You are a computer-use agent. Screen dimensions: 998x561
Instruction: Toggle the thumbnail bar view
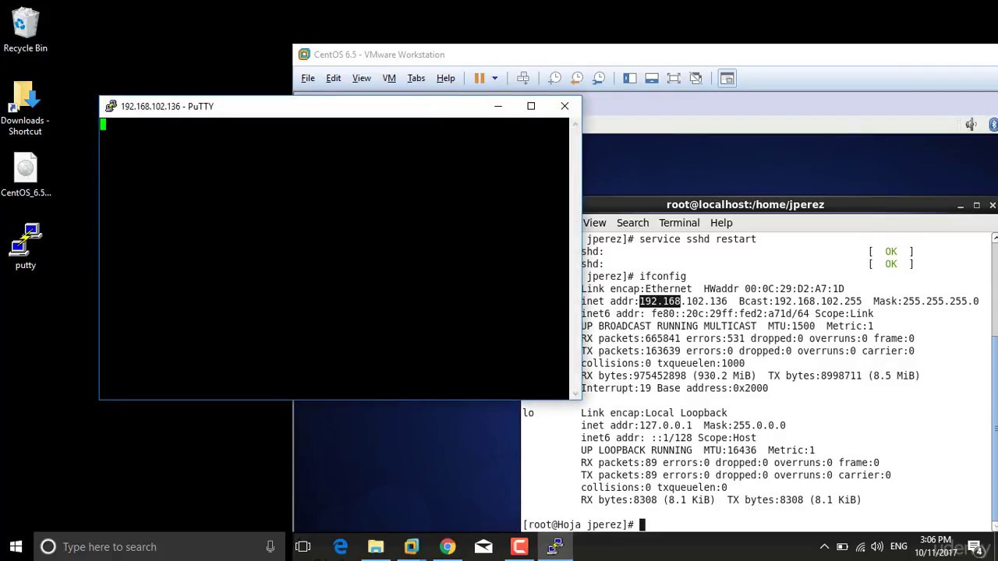click(652, 78)
